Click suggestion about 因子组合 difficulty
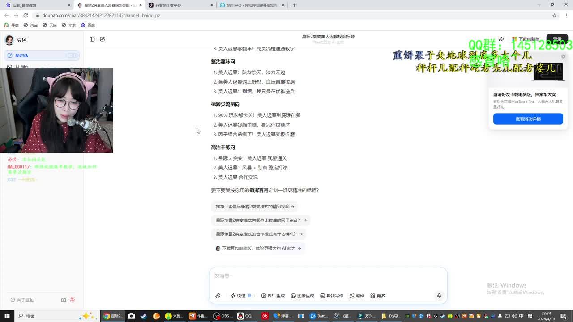Screen dimensions: 573x322 pyautogui.click(x=261, y=220)
